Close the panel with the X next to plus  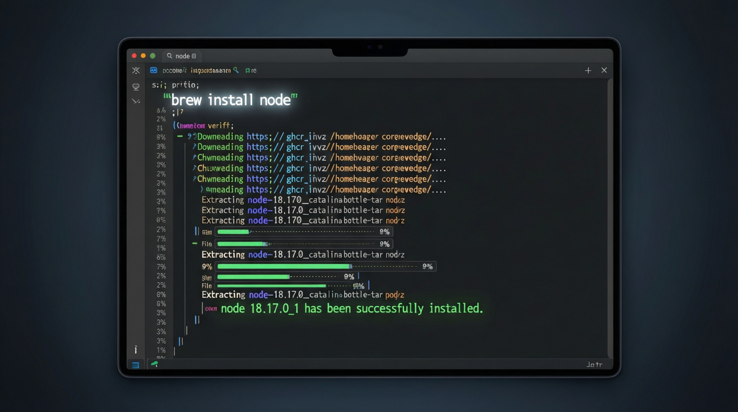coord(604,70)
